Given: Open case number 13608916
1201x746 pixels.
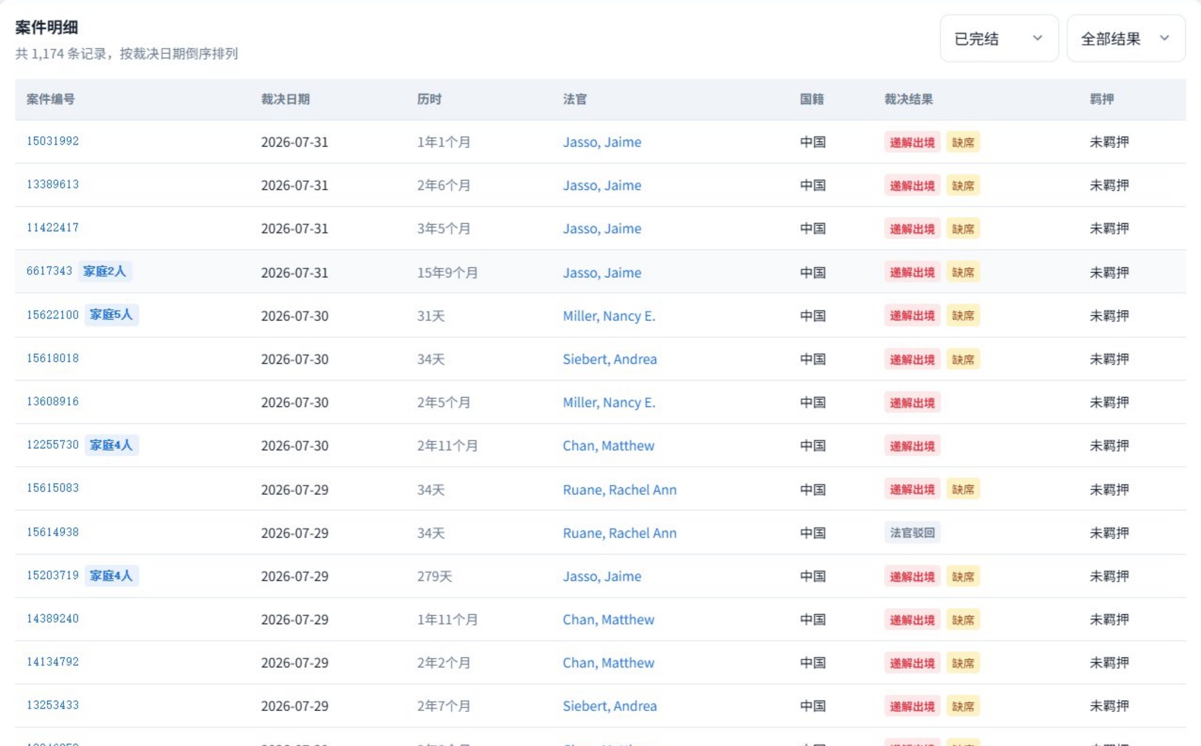Looking at the screenshot, I should click(53, 402).
